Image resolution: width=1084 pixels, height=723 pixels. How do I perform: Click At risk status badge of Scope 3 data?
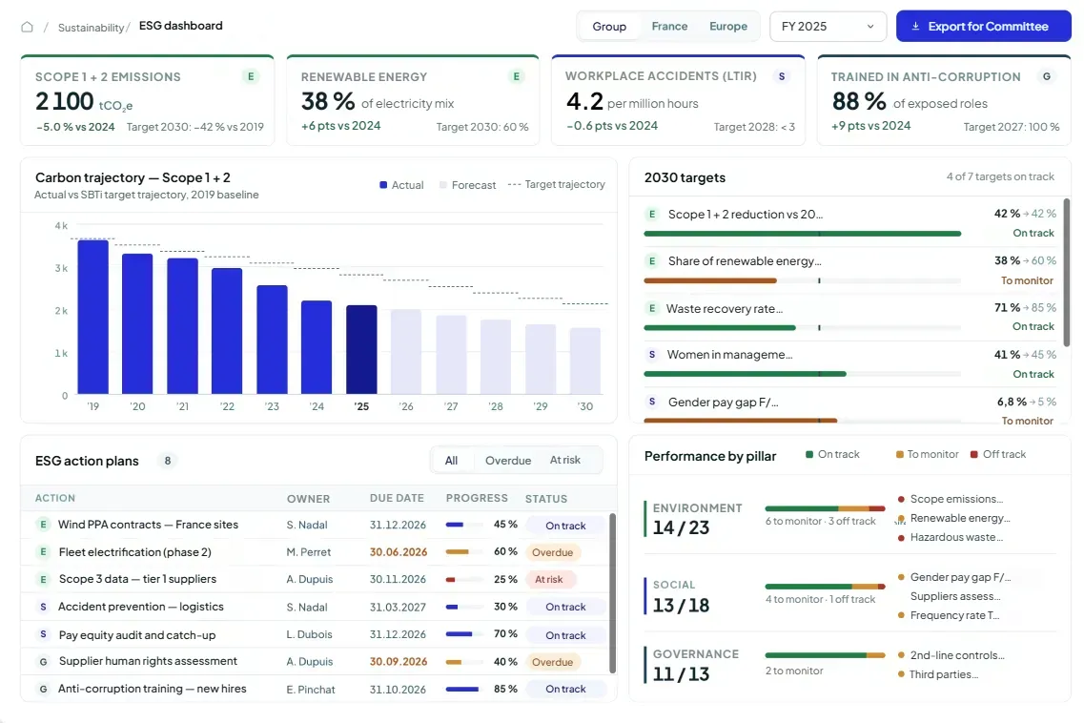(x=549, y=579)
